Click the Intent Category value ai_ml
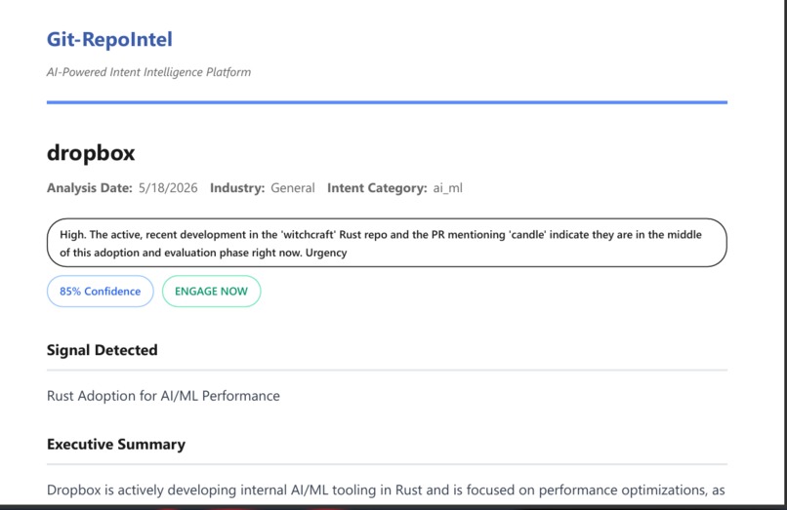 tap(448, 188)
